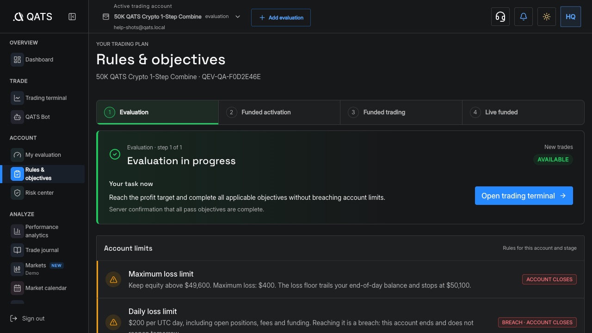
Task: Sign out of the account
Action: click(28, 319)
